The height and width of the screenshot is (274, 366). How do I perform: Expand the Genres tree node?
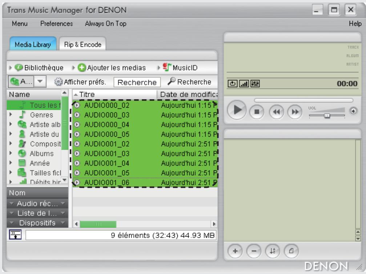tap(11, 114)
